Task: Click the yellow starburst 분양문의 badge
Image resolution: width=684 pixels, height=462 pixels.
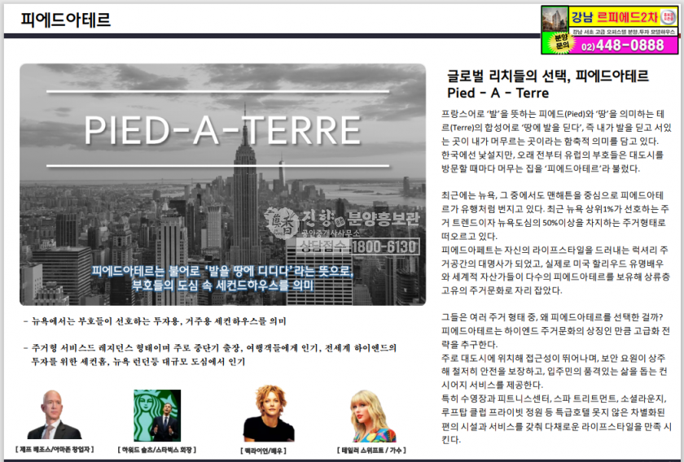Action: [560, 42]
